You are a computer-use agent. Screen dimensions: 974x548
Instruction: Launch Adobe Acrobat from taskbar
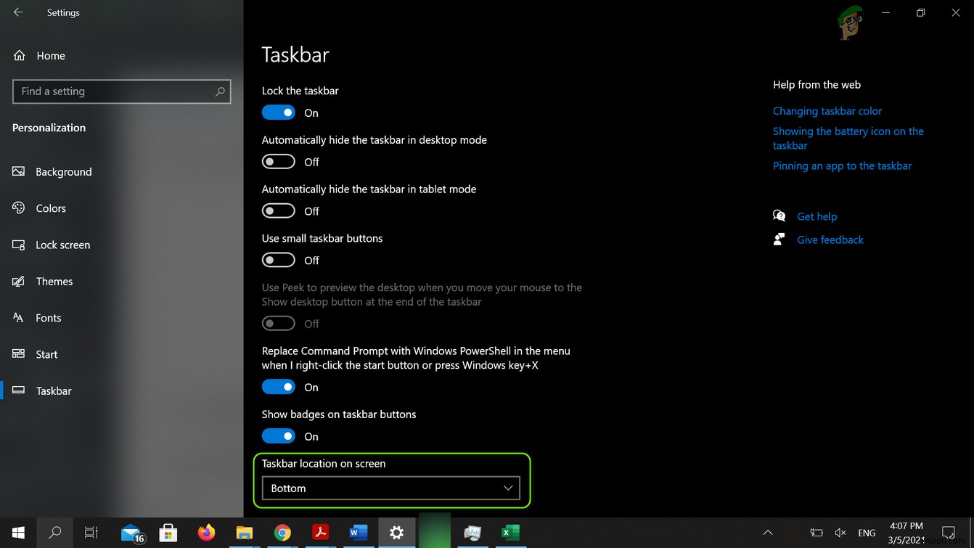pyautogui.click(x=320, y=533)
